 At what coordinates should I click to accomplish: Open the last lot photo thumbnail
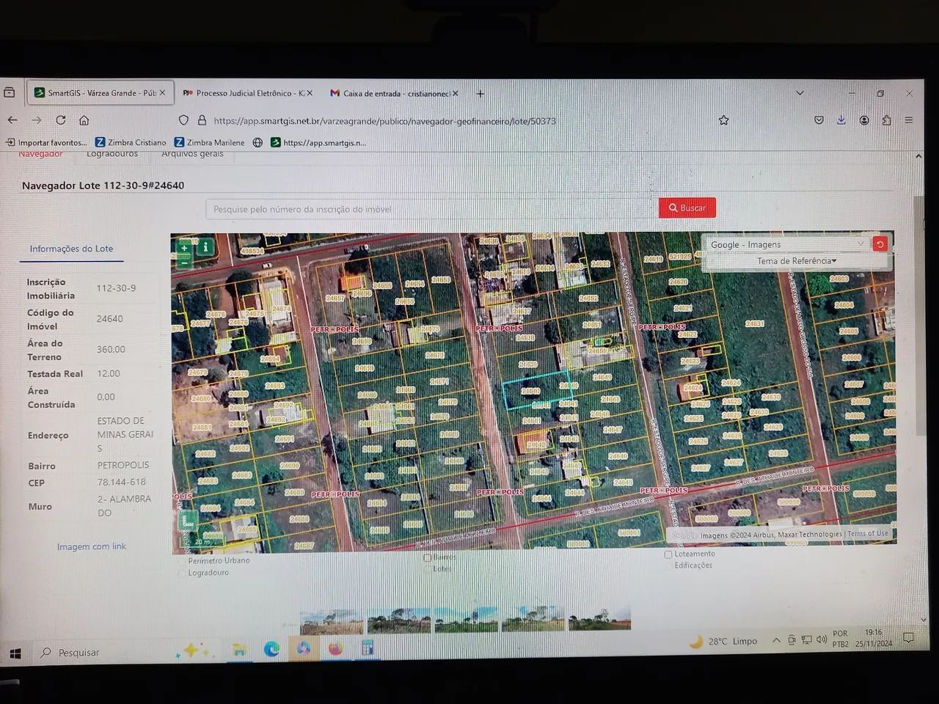click(599, 619)
